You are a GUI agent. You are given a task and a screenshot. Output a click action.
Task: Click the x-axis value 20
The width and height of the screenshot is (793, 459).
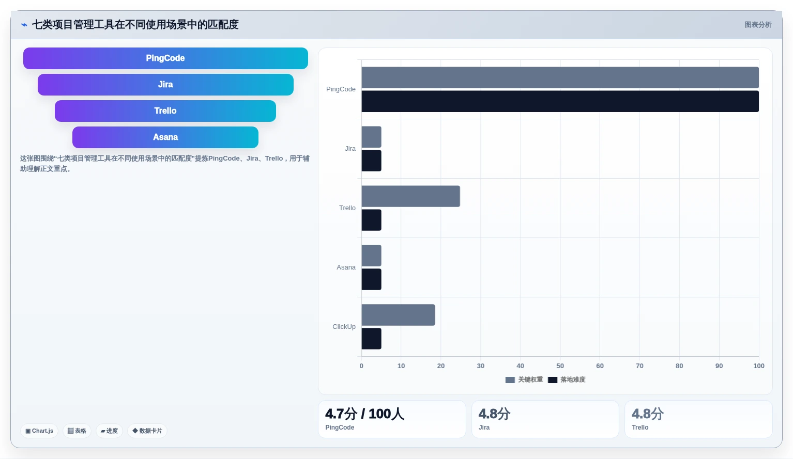(441, 366)
